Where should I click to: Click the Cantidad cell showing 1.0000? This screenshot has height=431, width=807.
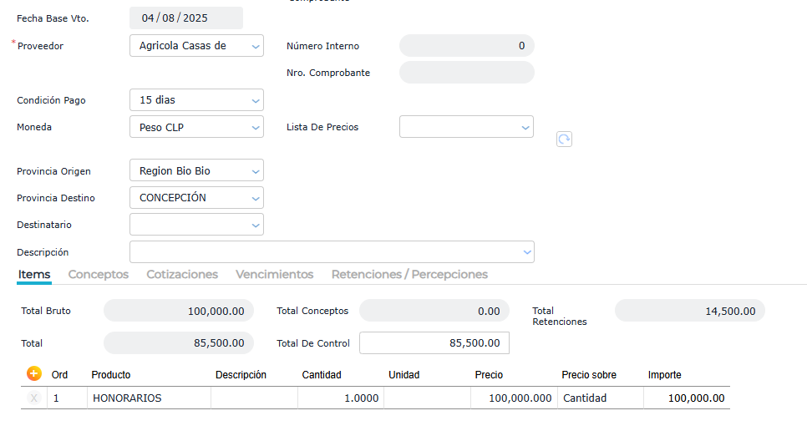point(340,398)
